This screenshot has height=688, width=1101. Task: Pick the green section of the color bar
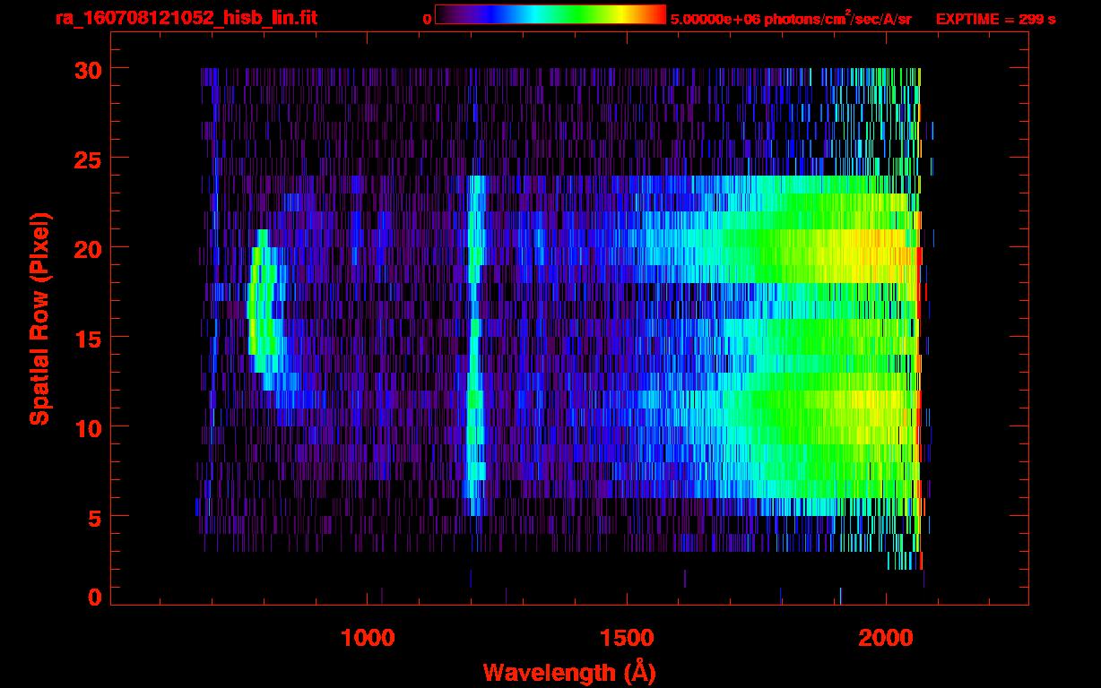coord(574,15)
